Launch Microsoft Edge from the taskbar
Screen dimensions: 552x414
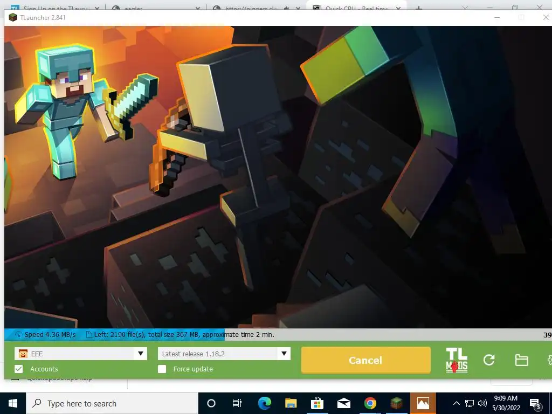coord(264,403)
